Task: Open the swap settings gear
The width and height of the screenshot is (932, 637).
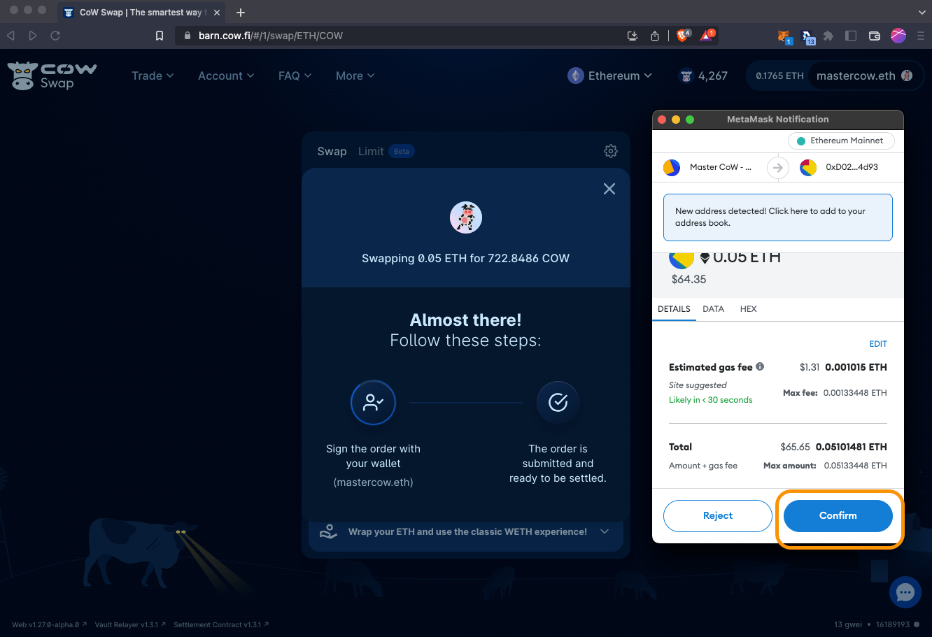Action: pyautogui.click(x=610, y=150)
